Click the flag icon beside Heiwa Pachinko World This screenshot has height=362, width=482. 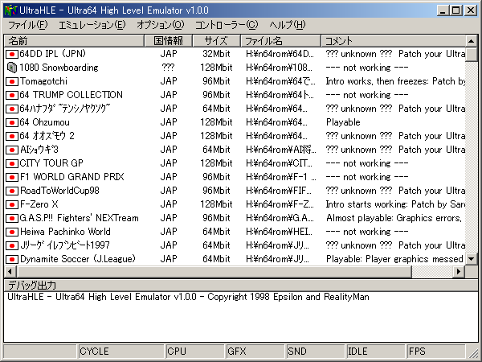pos(12,232)
